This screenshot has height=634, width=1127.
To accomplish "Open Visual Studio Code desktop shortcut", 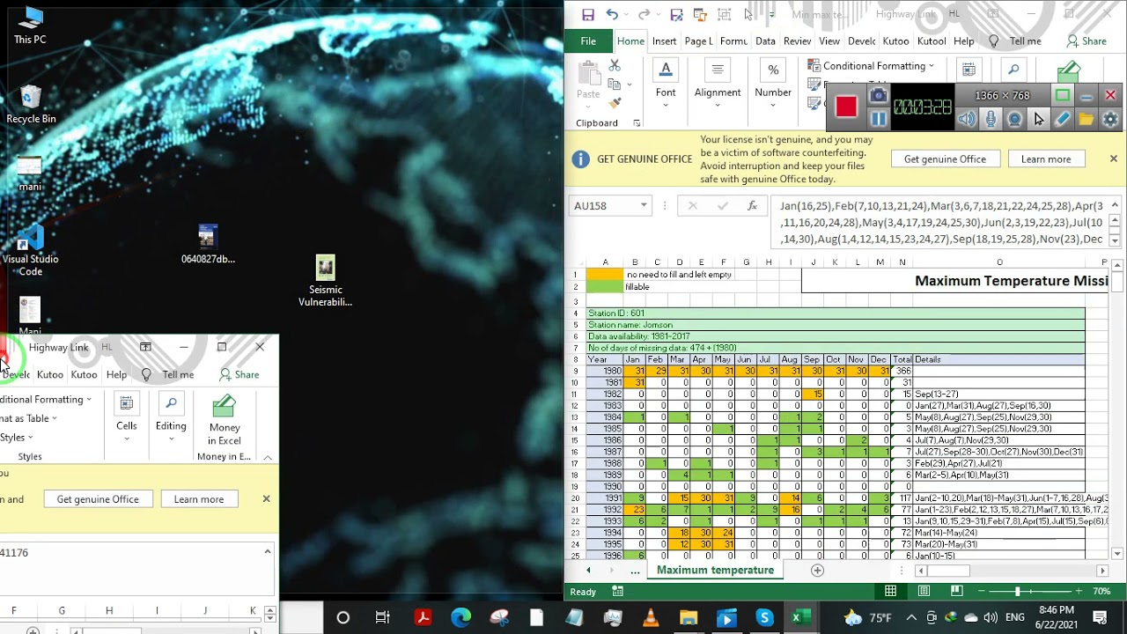I will point(31,250).
